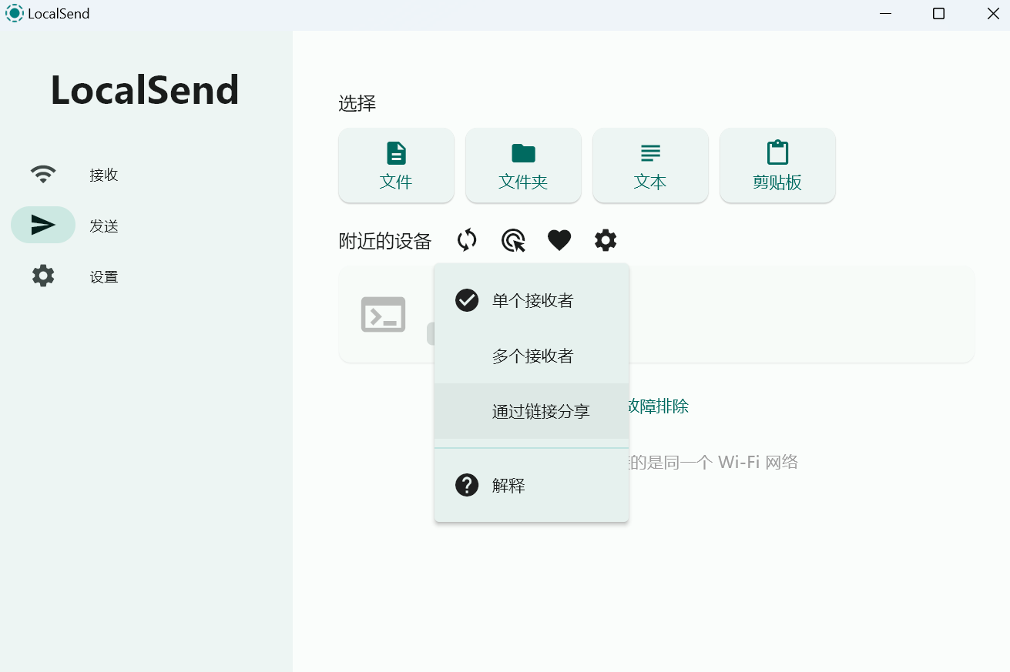1010x672 pixels.
Task: Click the checkmark beside 单个接收者
Action: [467, 300]
